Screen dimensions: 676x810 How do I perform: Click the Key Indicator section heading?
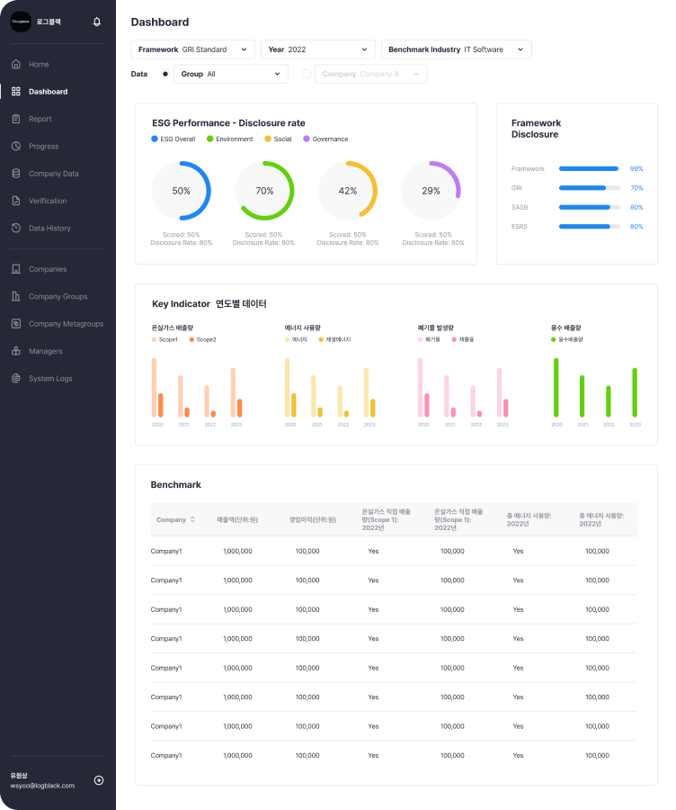pyautogui.click(x=209, y=304)
